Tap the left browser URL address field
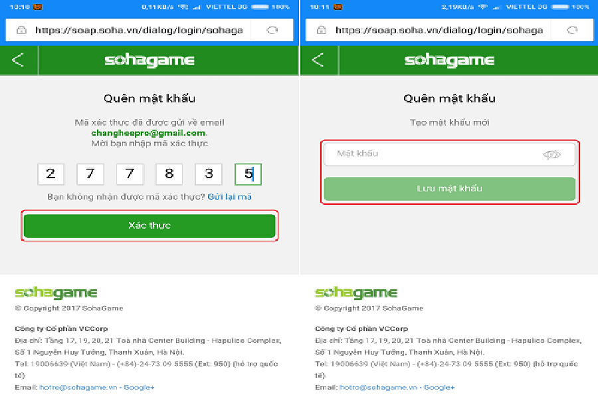Image resolution: width=598 pixels, height=401 pixels. 139,30
